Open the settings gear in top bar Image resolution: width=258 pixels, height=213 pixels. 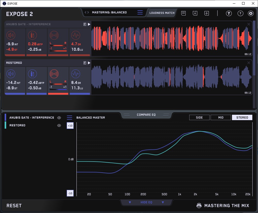pos(251,13)
